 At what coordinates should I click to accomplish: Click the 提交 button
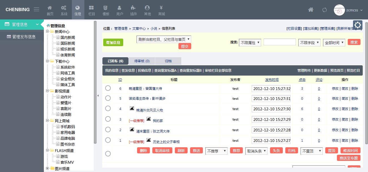185,46
